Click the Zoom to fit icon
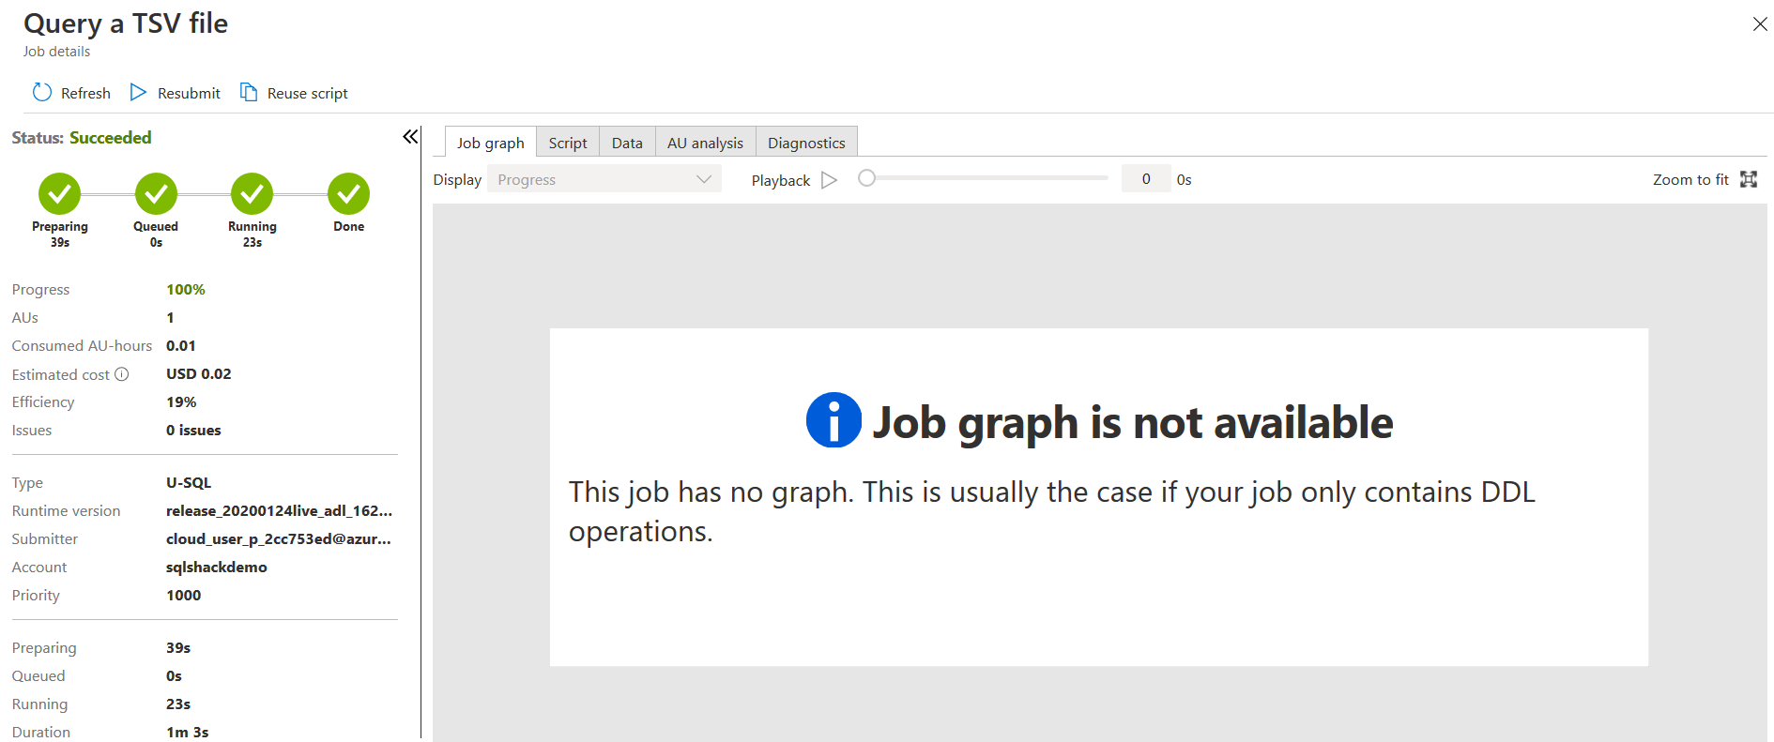Screen dimensions: 1774x742 point(1749,179)
